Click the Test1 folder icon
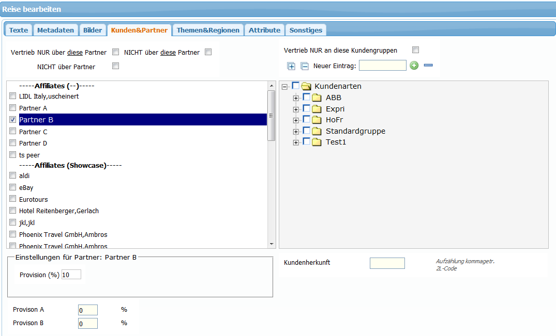This screenshot has height=336, width=556. point(317,142)
